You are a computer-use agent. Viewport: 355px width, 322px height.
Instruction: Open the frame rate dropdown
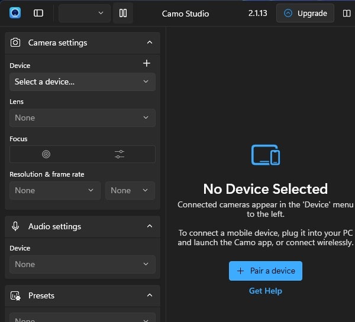coord(130,190)
